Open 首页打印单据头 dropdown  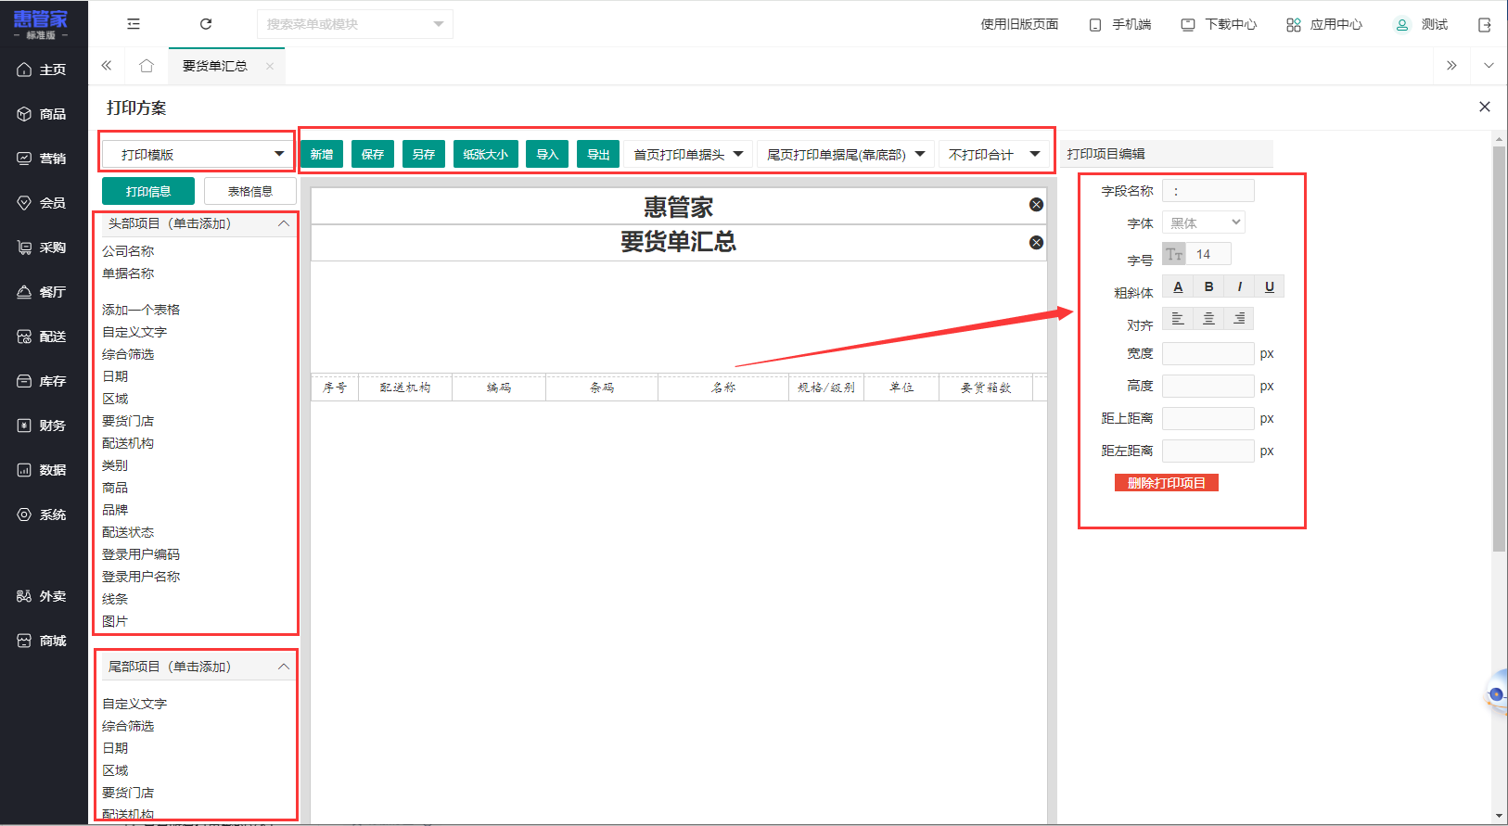[688, 155]
